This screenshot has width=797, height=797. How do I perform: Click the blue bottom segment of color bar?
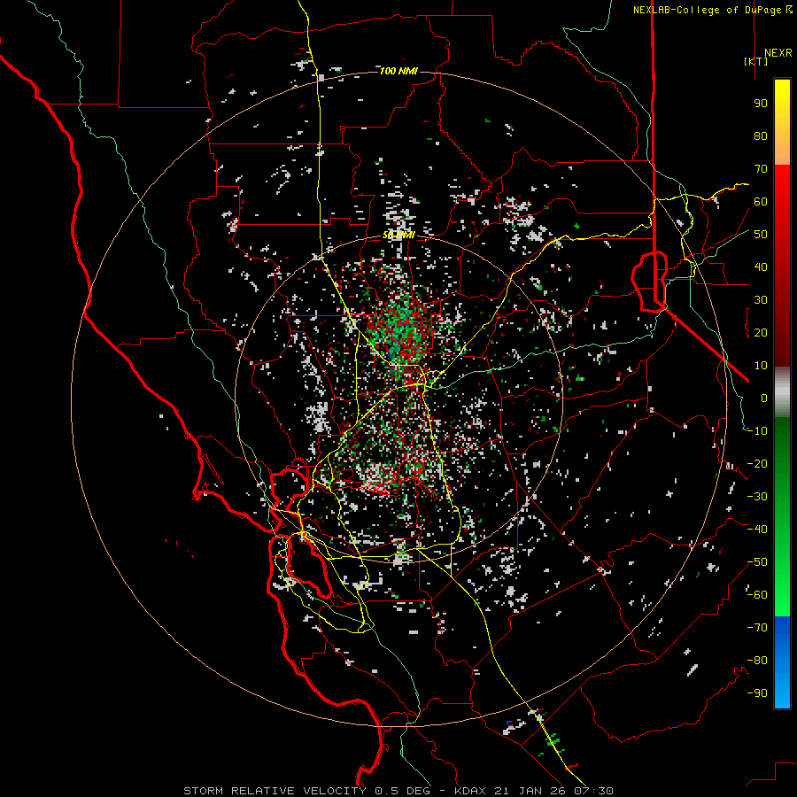pos(782,662)
